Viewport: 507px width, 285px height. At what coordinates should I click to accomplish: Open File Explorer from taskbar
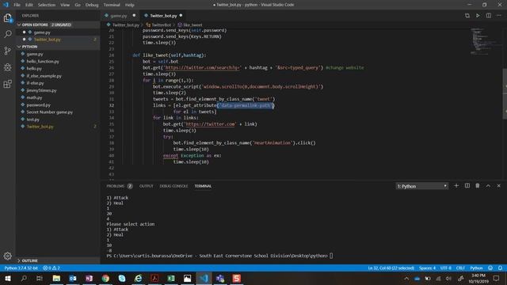[x=56, y=278]
